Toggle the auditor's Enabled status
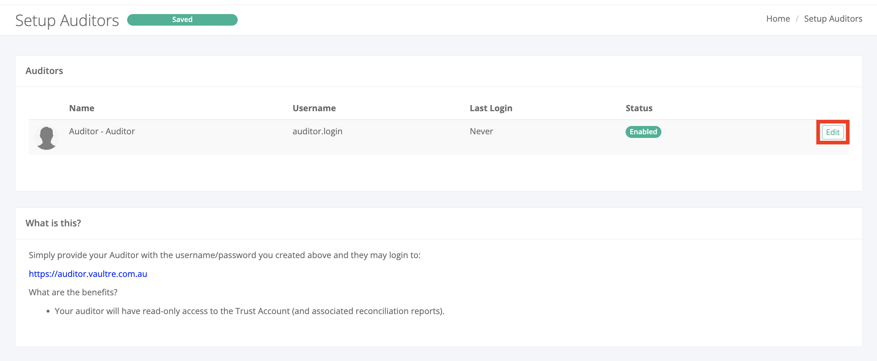The image size is (877, 361). coord(643,132)
